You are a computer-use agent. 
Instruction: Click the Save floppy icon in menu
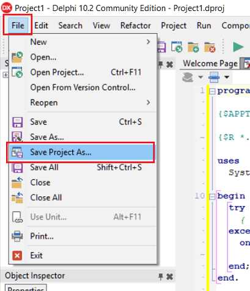[x=17, y=122]
